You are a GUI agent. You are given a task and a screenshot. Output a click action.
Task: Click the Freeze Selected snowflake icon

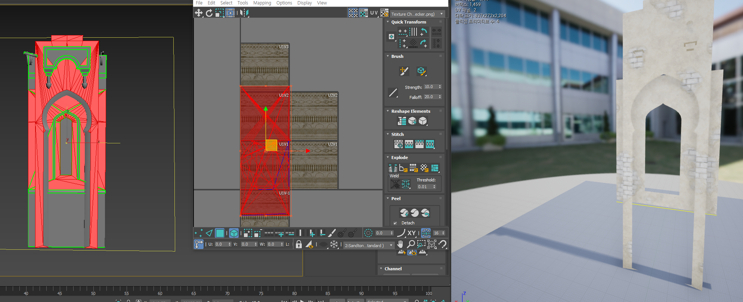(334, 245)
